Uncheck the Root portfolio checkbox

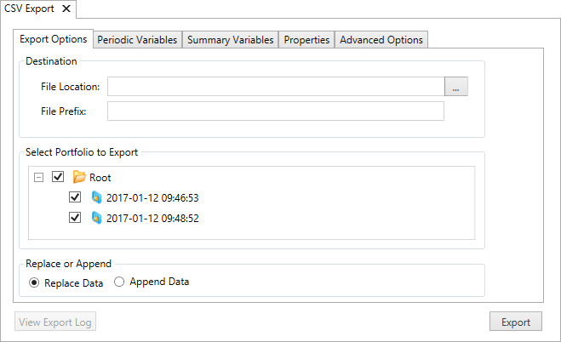point(58,177)
